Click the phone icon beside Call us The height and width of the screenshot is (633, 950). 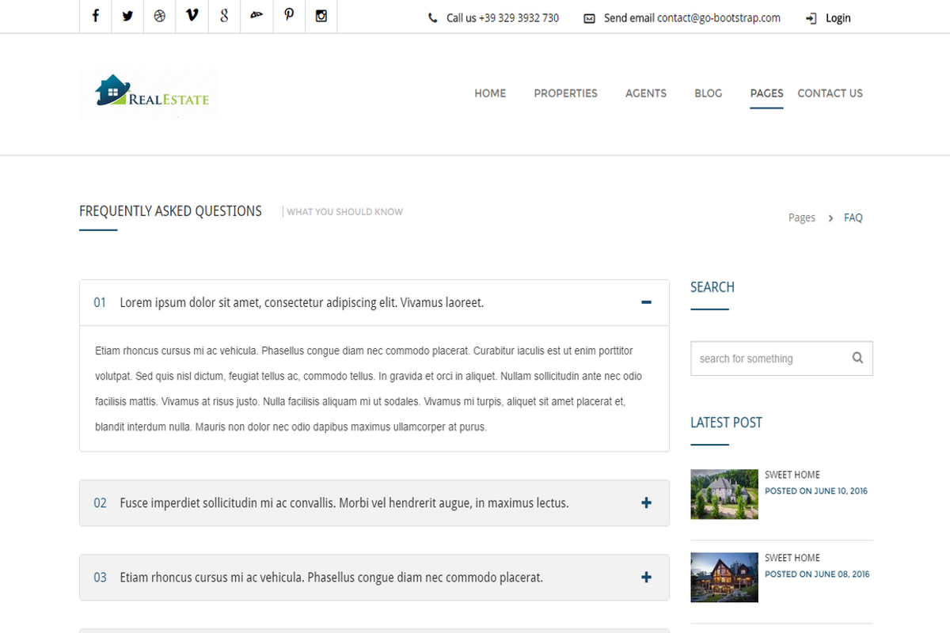[432, 18]
